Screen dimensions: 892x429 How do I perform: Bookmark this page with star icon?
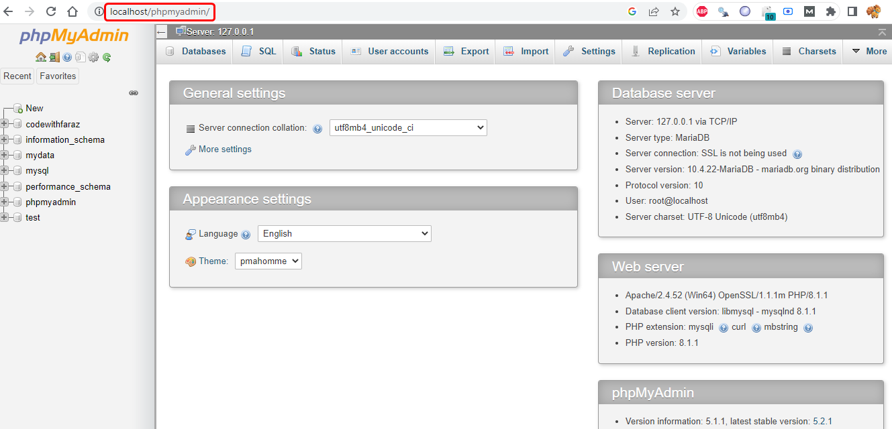[675, 11]
